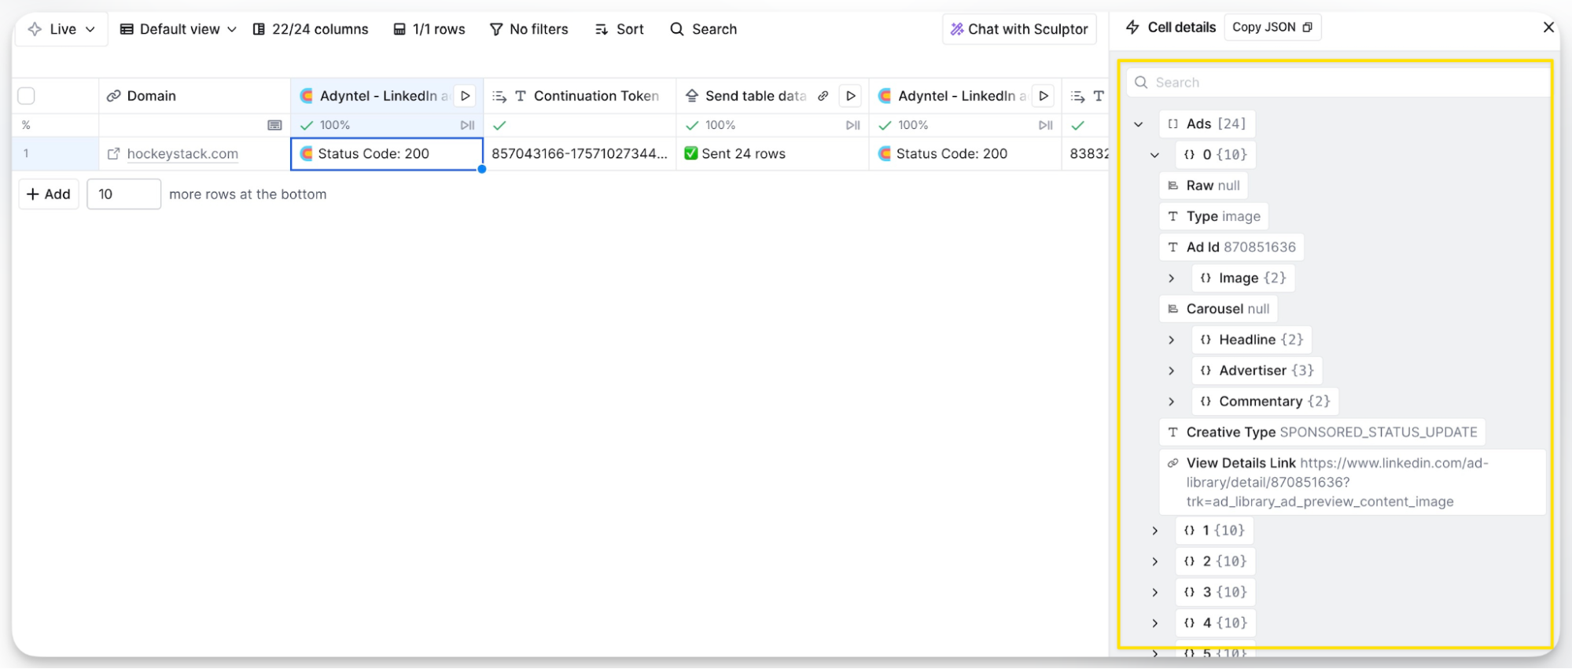1572x669 pixels.
Task: Expand the Headline {2} node
Action: [x=1172, y=340]
